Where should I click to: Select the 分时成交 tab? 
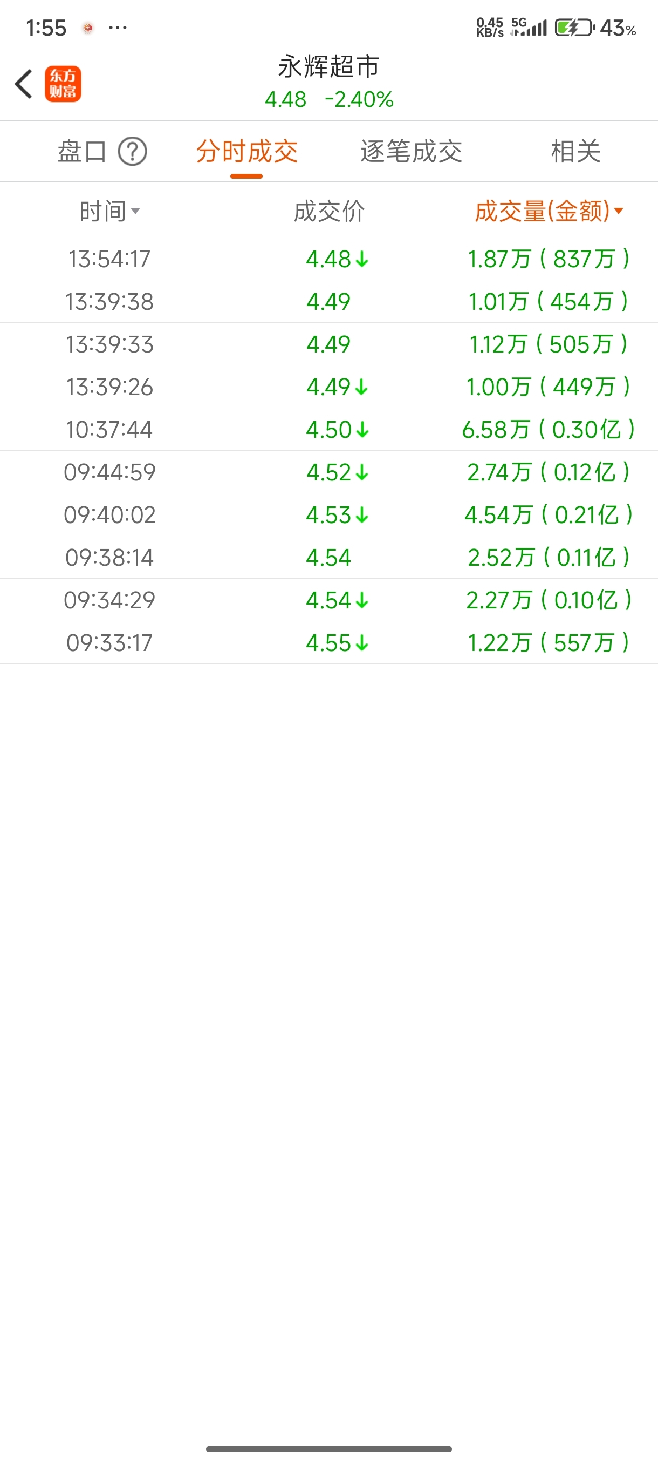point(246,152)
